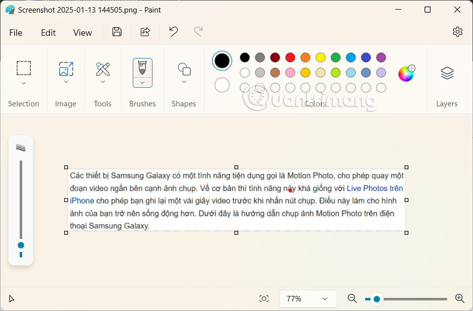Screen dimensions: 473x311
Task: Open the Image tools
Action: (x=66, y=68)
